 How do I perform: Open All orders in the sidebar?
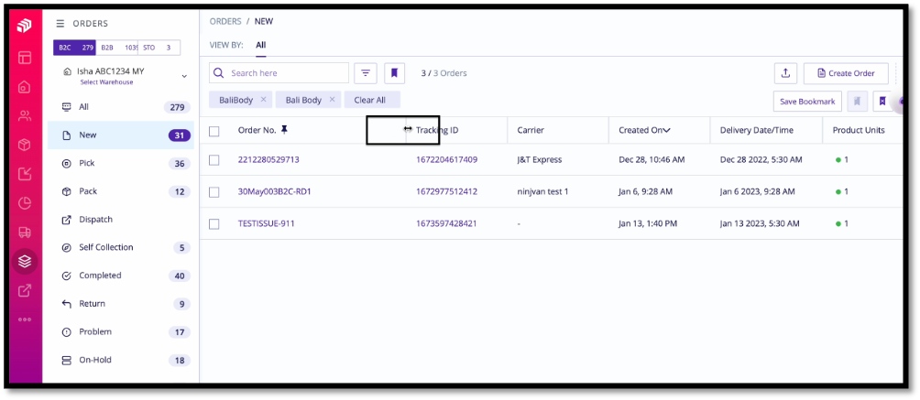121,107
